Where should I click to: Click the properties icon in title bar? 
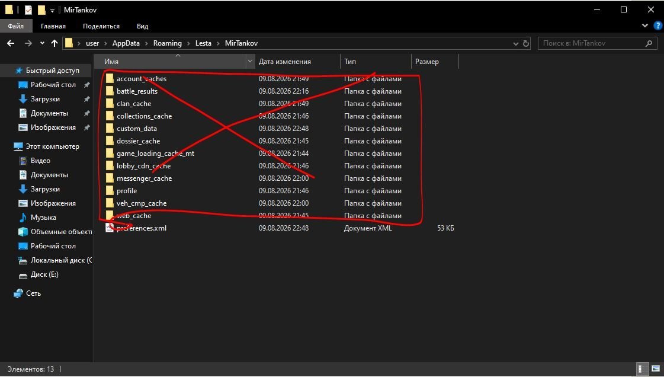(x=28, y=9)
